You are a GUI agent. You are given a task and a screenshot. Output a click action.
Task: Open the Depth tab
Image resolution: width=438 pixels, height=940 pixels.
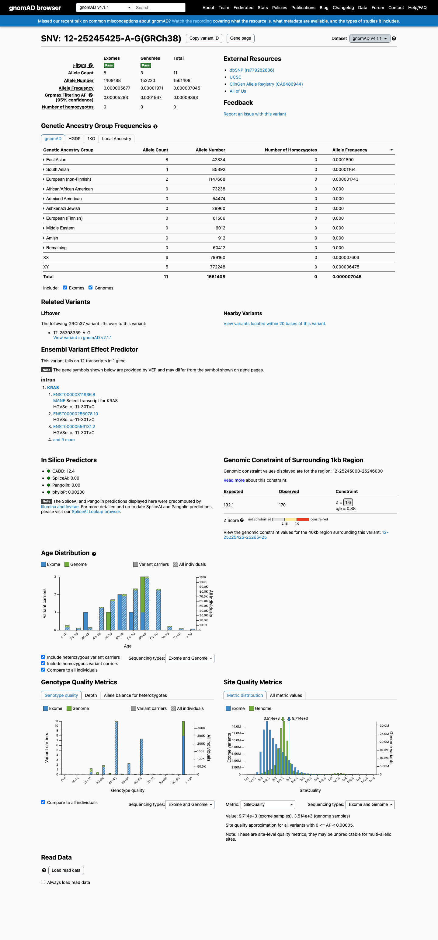(x=91, y=695)
